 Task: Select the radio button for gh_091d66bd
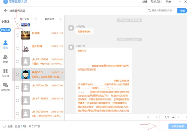pyautogui.click(x=17, y=61)
